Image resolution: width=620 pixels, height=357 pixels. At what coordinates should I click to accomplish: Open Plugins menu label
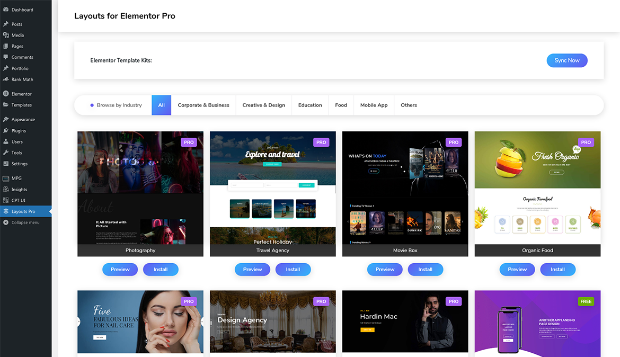19,131
